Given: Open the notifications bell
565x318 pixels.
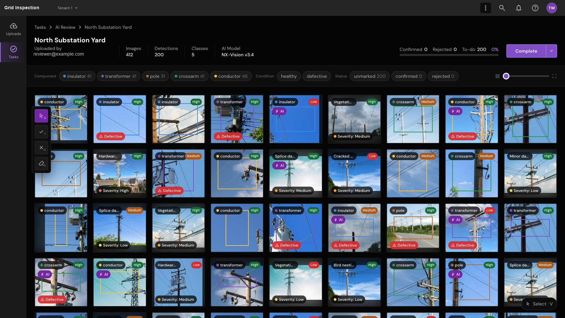Looking at the screenshot, I should [x=518, y=8].
